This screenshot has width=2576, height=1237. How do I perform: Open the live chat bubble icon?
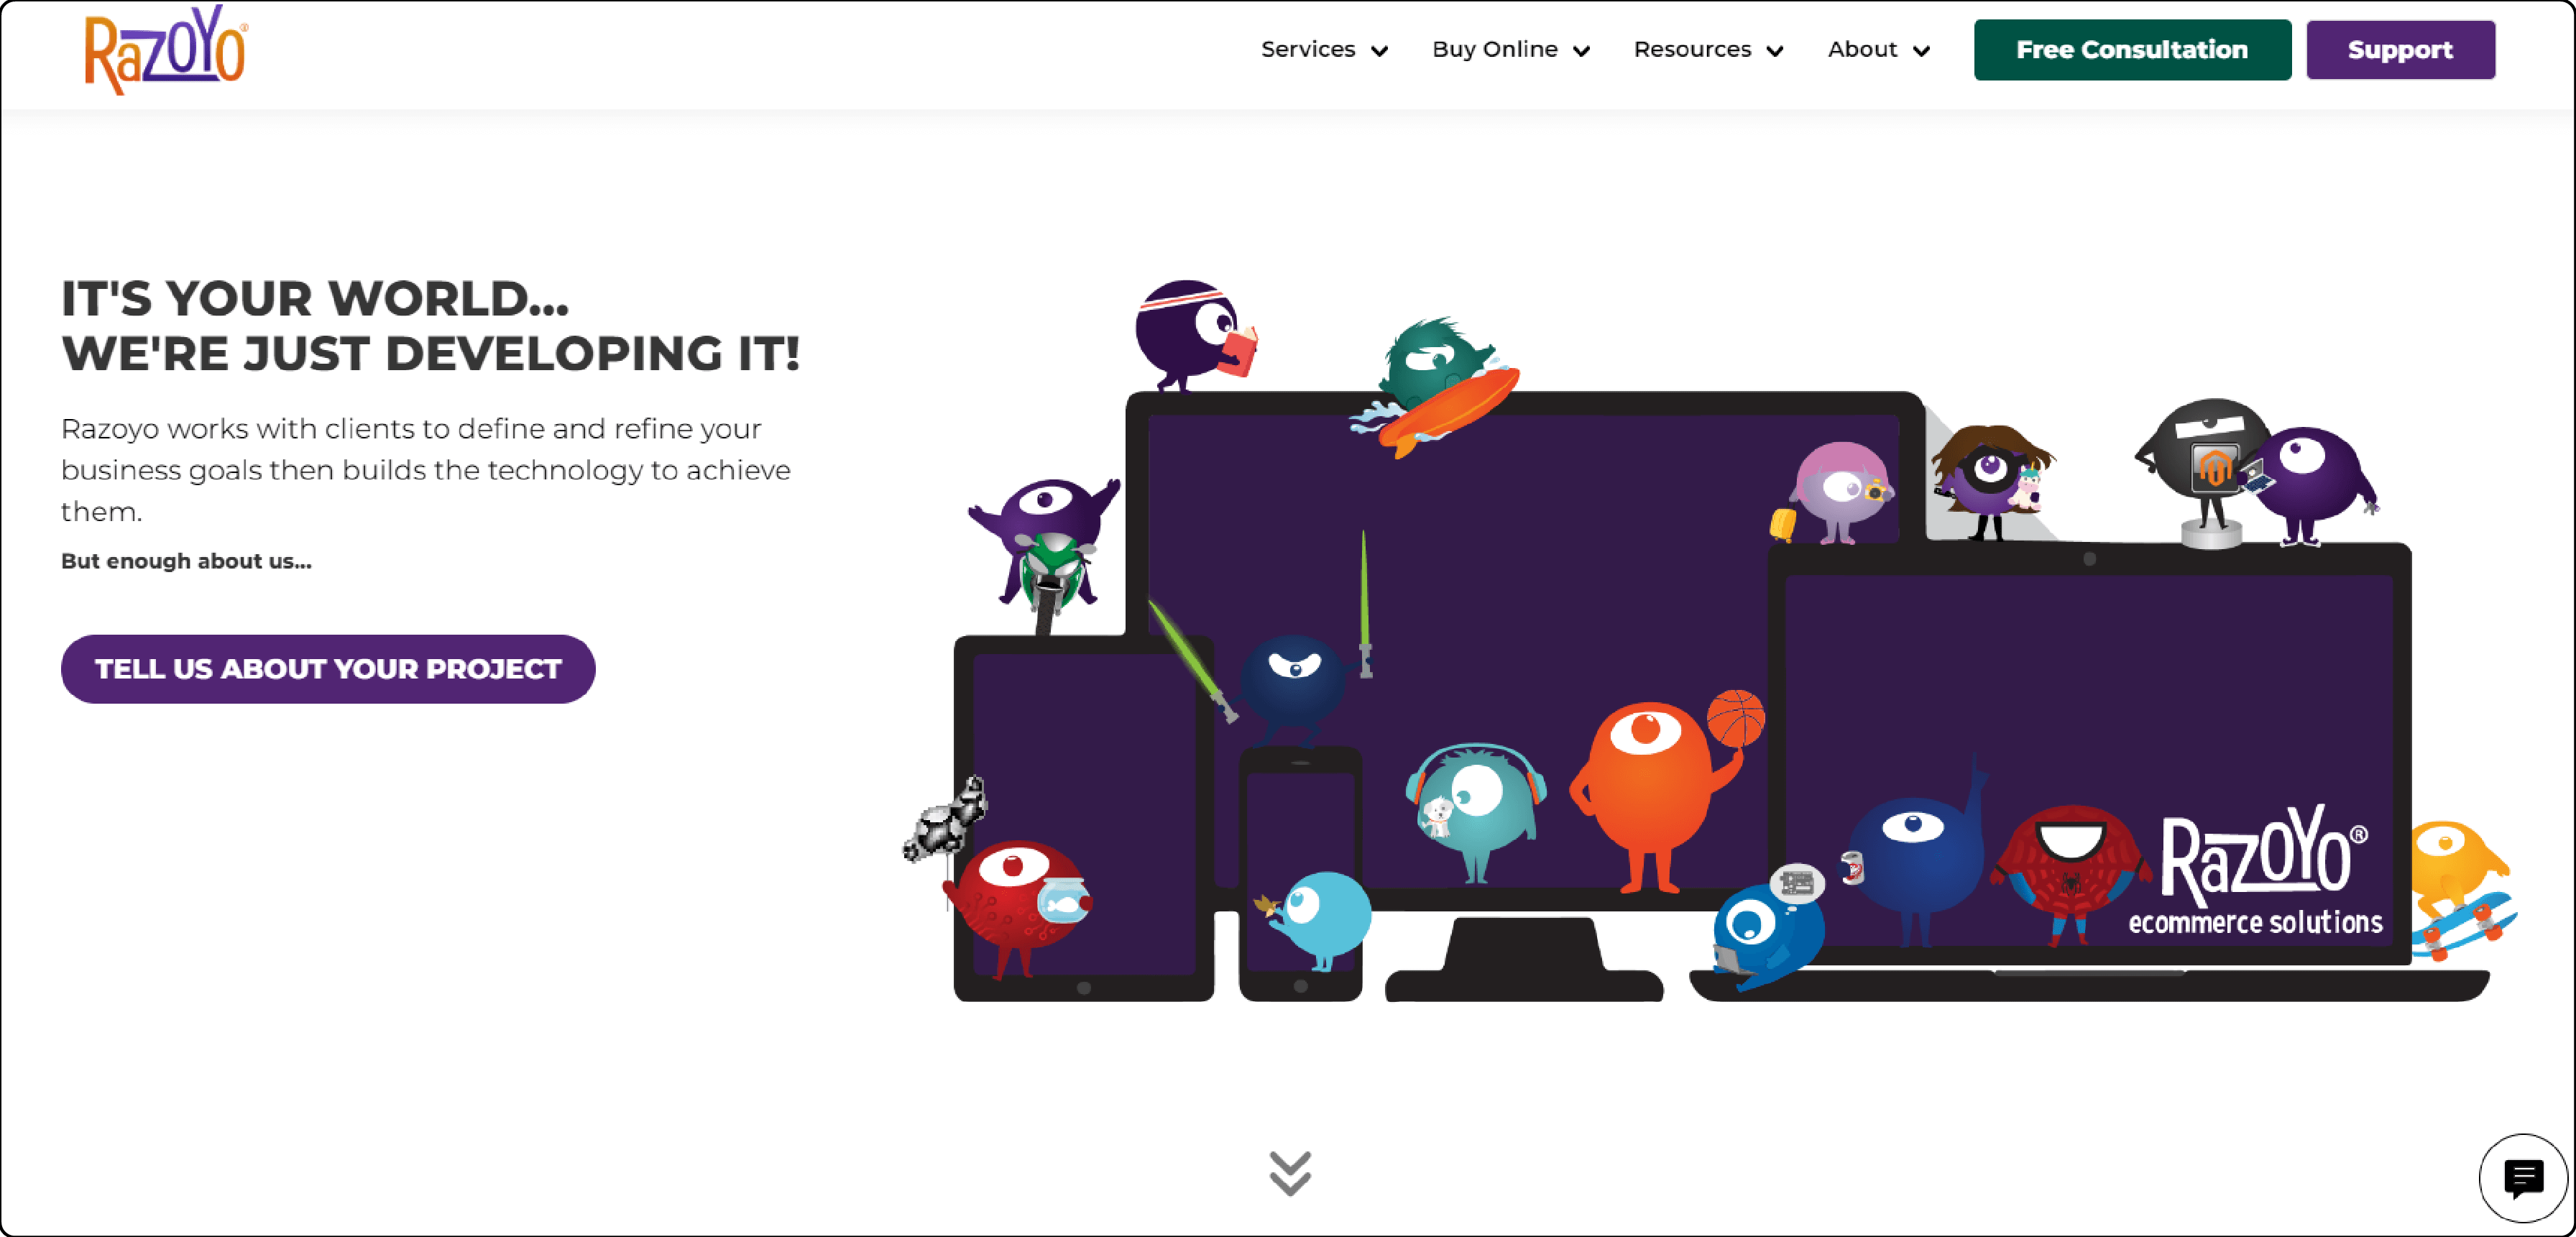(x=2523, y=1178)
